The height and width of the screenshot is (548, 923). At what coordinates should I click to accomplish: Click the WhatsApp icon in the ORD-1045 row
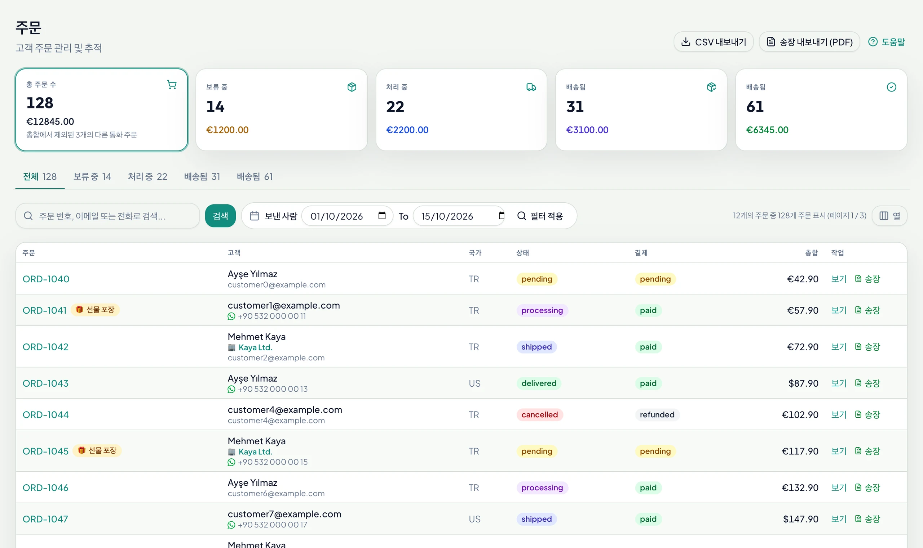tap(231, 462)
